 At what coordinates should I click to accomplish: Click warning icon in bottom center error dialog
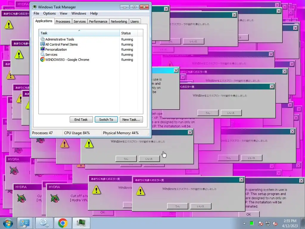click(x=141, y=191)
